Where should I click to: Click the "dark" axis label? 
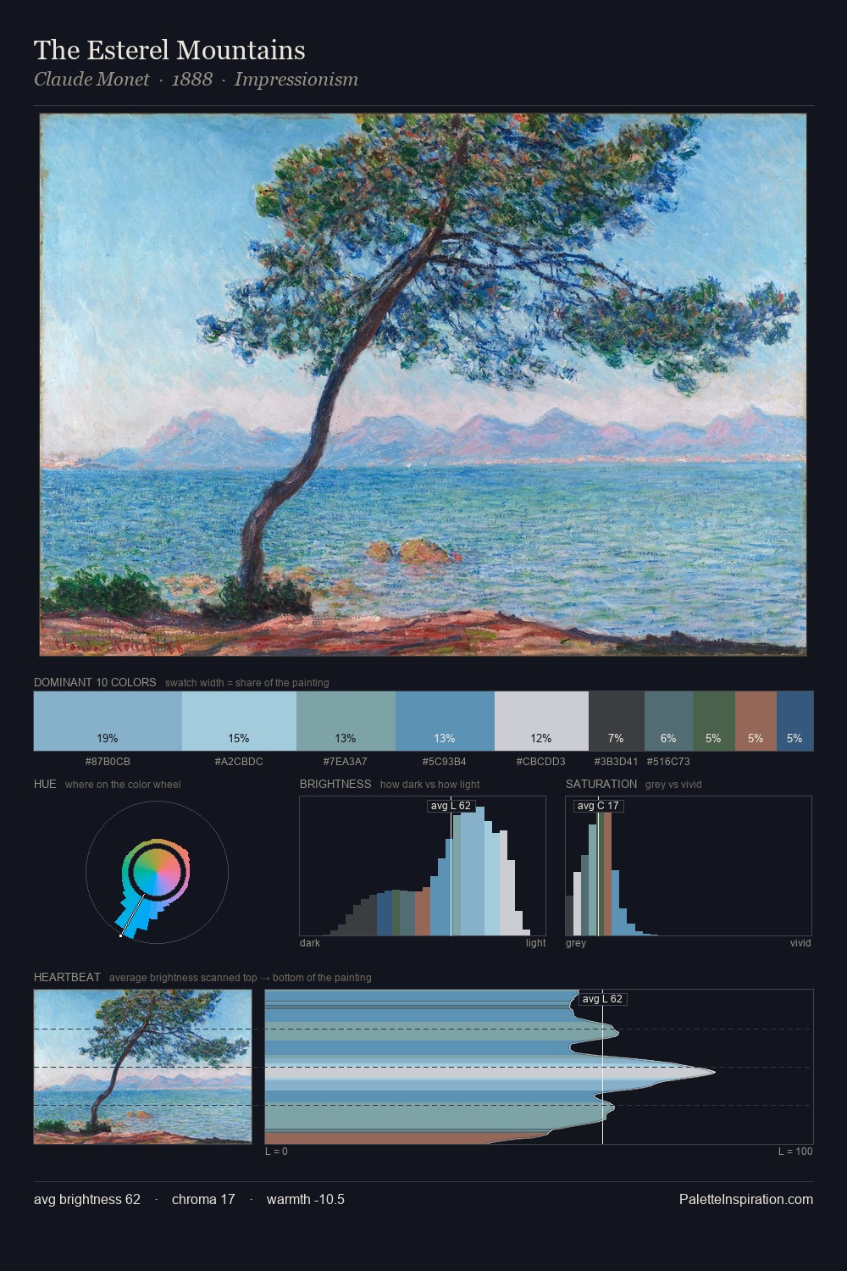310,943
